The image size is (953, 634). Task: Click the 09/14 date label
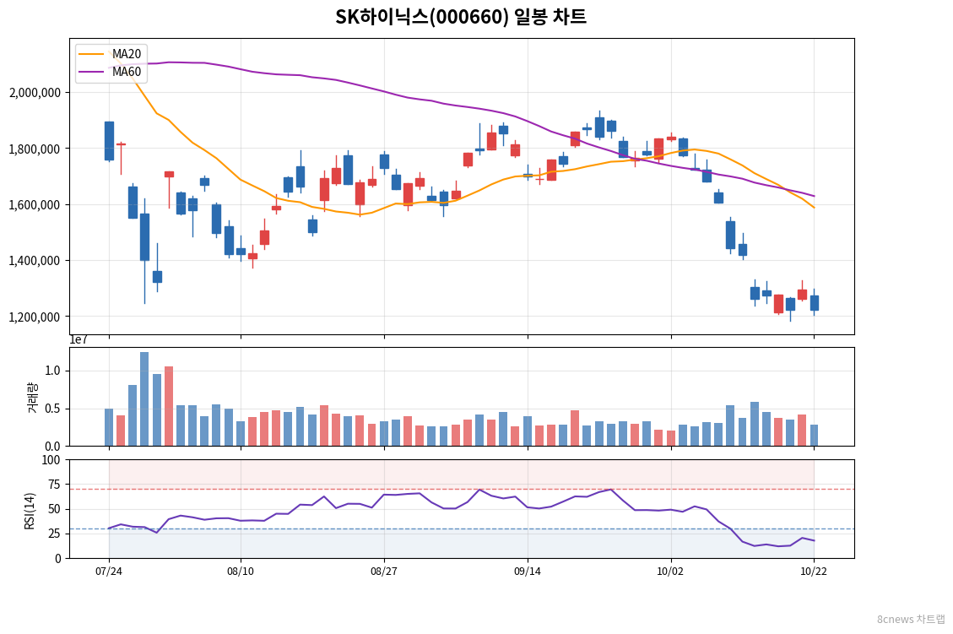pyautogui.click(x=528, y=572)
